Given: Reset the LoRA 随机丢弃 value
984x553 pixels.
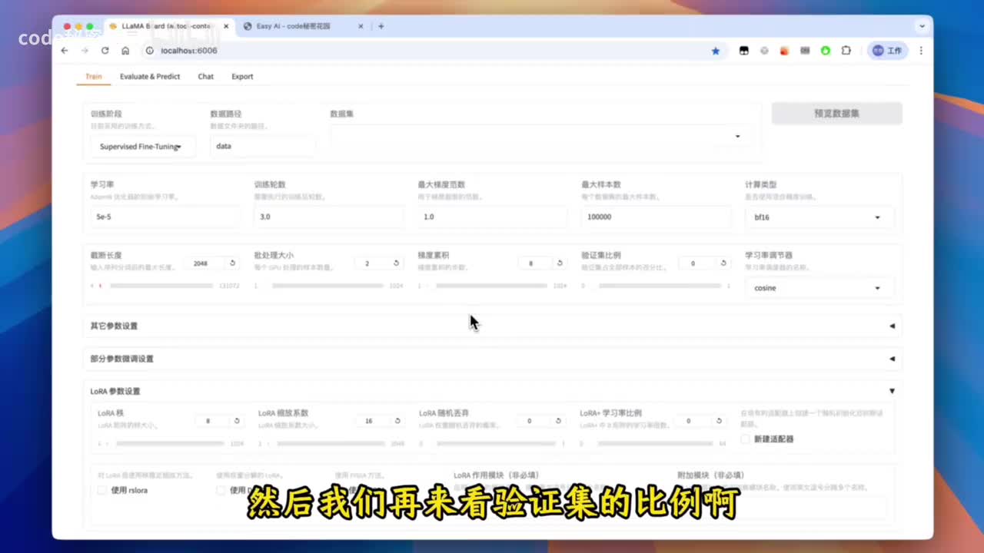Looking at the screenshot, I should [557, 421].
